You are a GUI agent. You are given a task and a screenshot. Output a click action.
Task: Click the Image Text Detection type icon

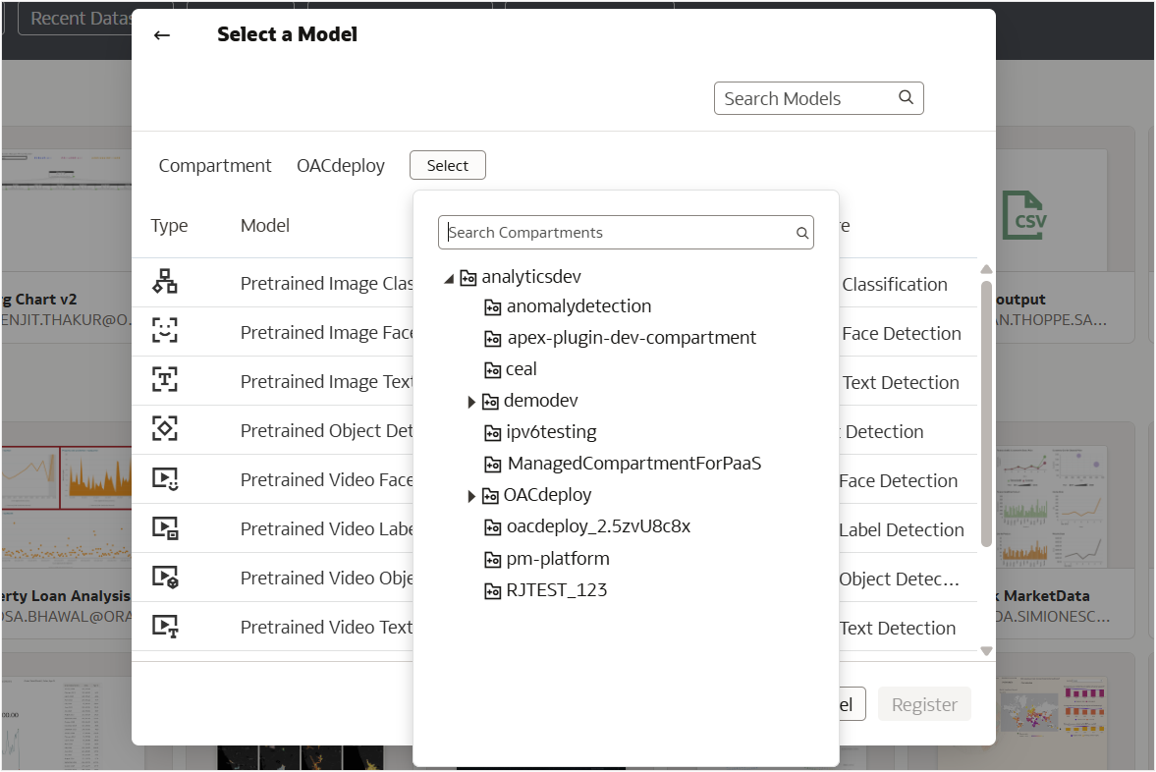pyautogui.click(x=165, y=381)
